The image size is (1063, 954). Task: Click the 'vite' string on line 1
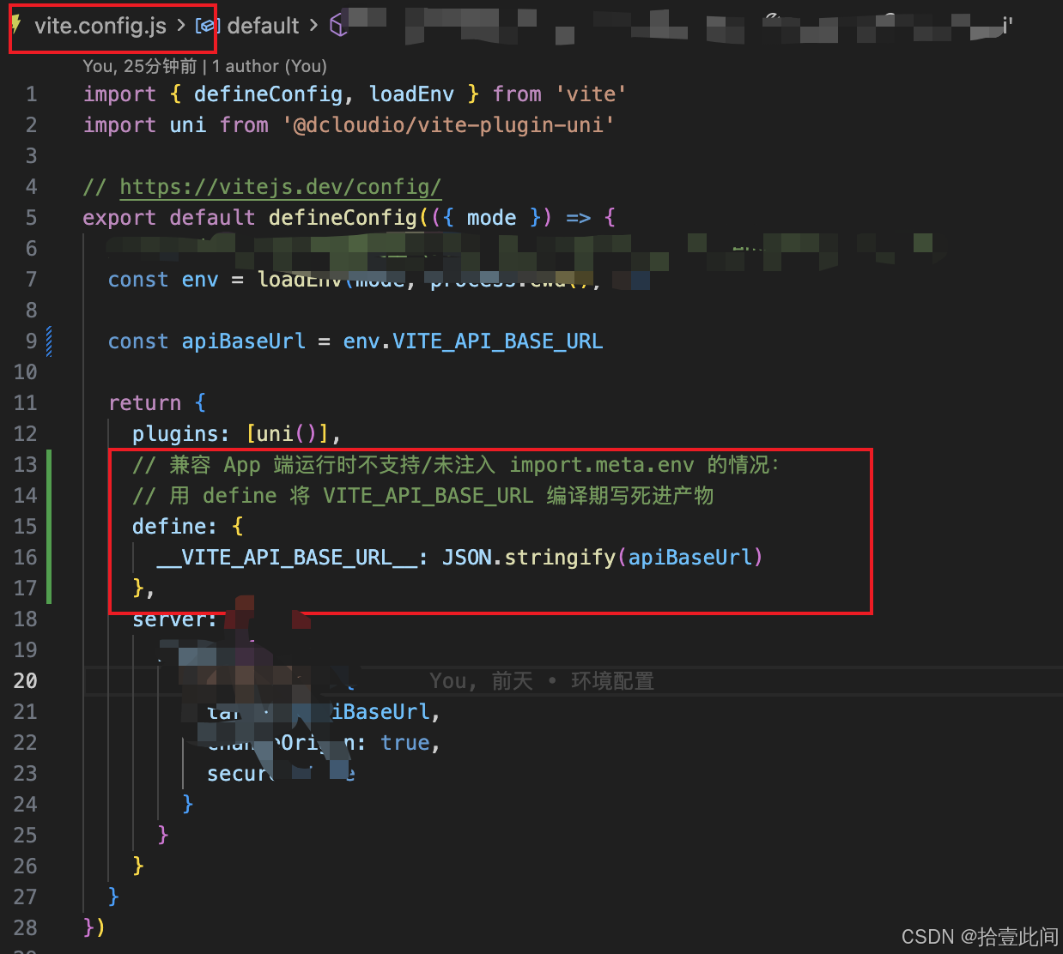coord(591,94)
